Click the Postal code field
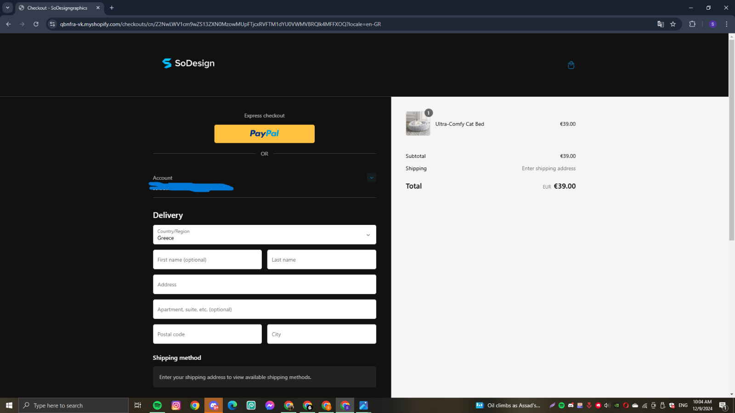735x413 pixels. [x=207, y=334]
